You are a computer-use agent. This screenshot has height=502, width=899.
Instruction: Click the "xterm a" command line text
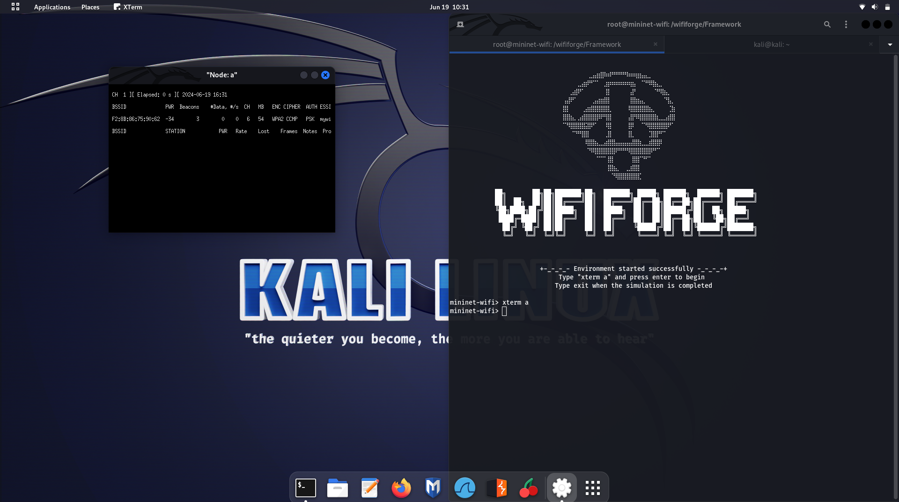click(515, 302)
